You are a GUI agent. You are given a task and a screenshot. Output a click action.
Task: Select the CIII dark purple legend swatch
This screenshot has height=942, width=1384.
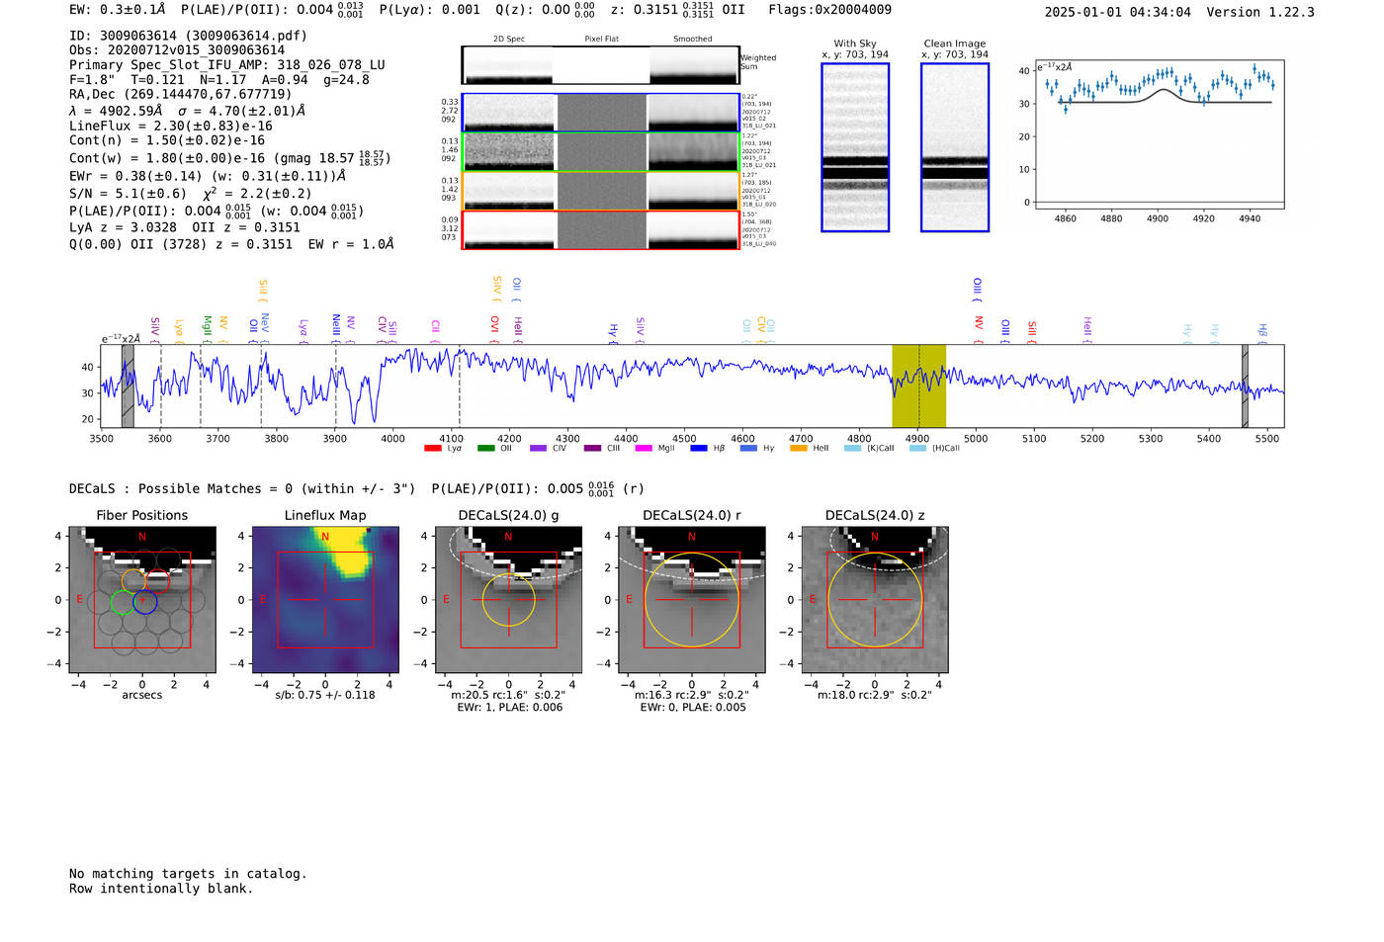592,448
